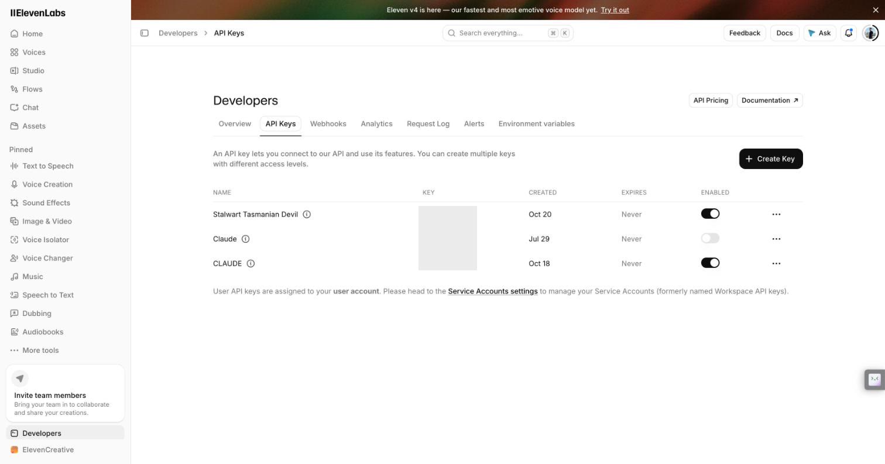This screenshot has height=464, width=885.
Task: Open Studio from the sidebar
Action: coord(66,71)
